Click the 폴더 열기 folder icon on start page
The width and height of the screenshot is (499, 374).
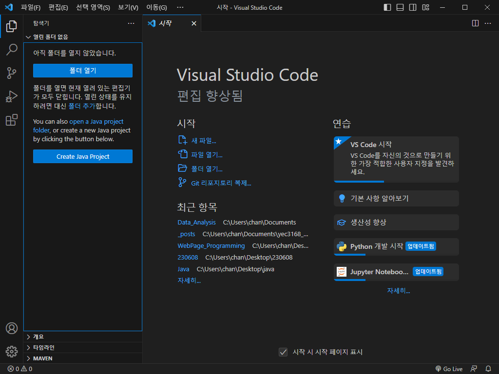point(182,168)
